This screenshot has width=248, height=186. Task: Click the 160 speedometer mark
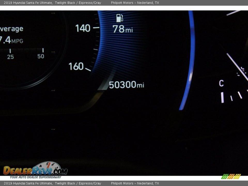click(x=76, y=66)
